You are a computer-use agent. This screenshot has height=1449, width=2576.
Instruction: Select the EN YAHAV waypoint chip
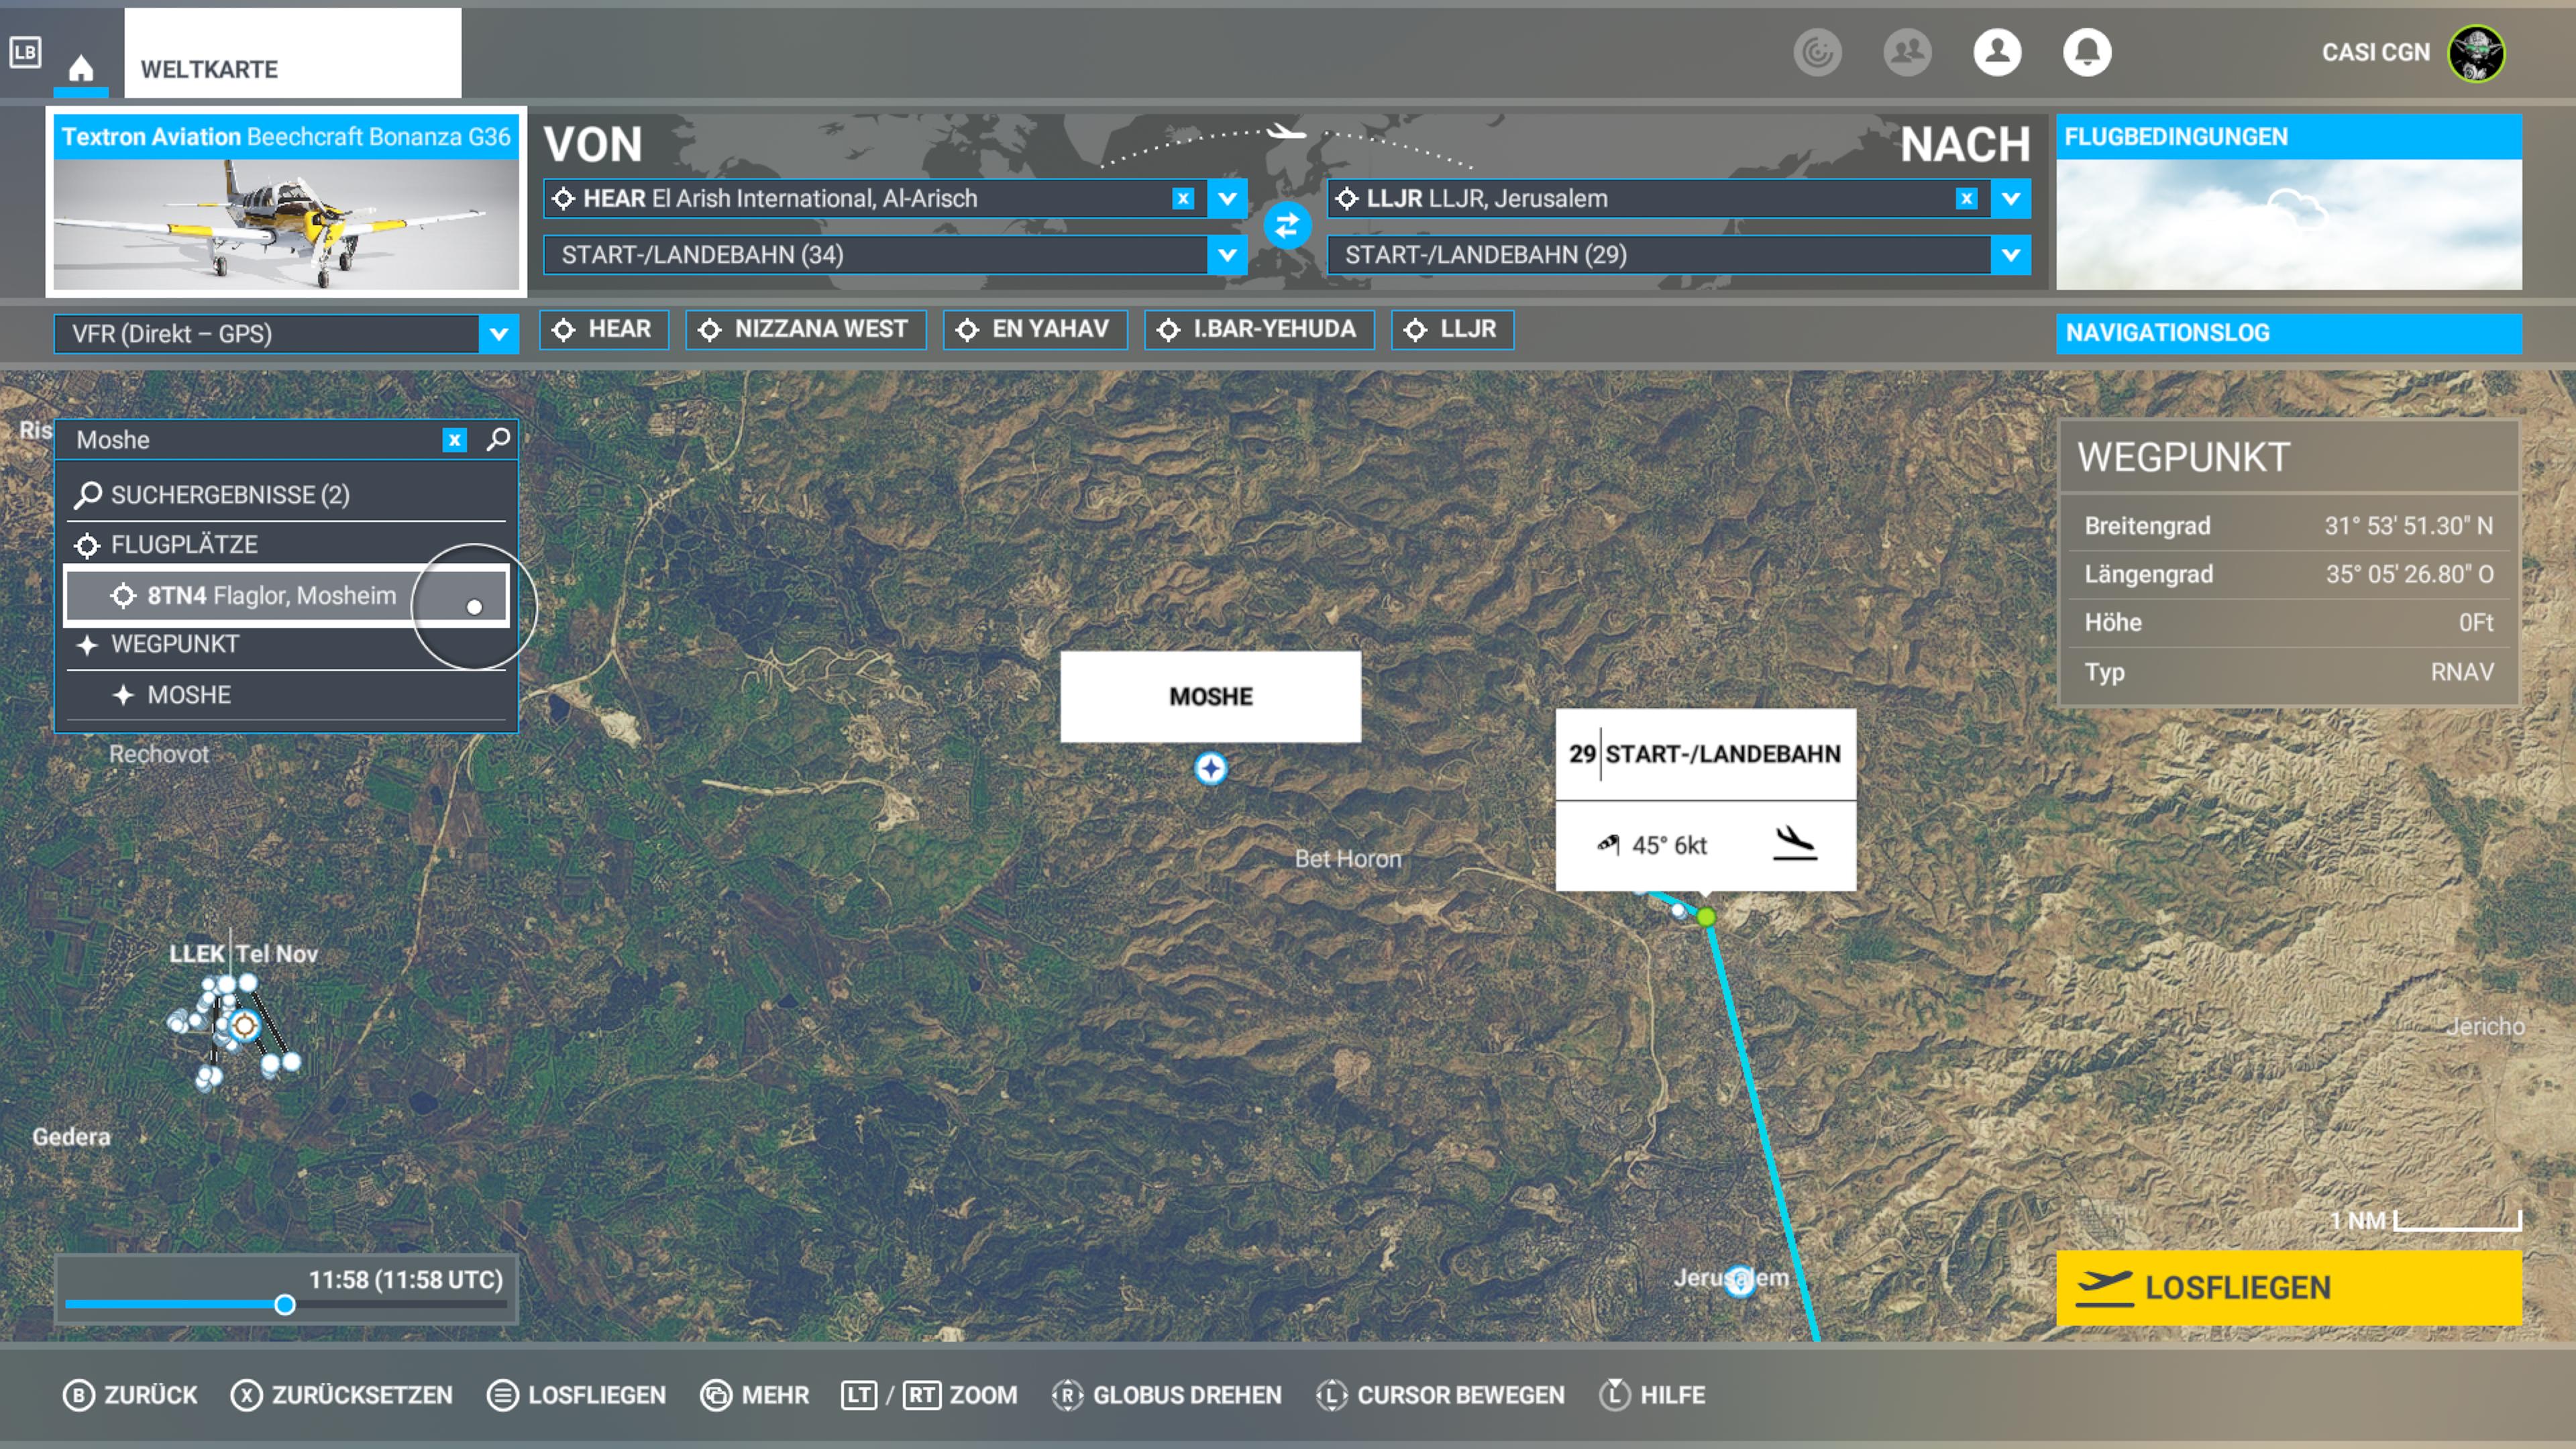[x=1035, y=329]
